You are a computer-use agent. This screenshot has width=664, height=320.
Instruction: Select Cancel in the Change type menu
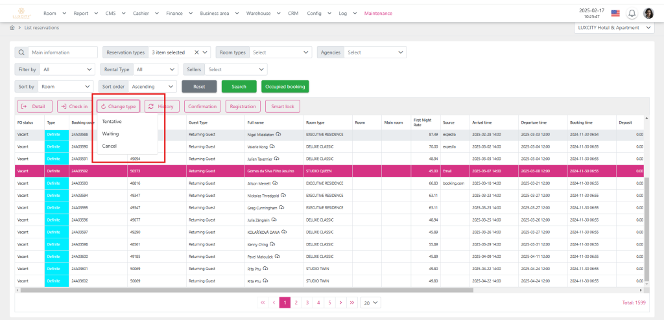tap(110, 146)
